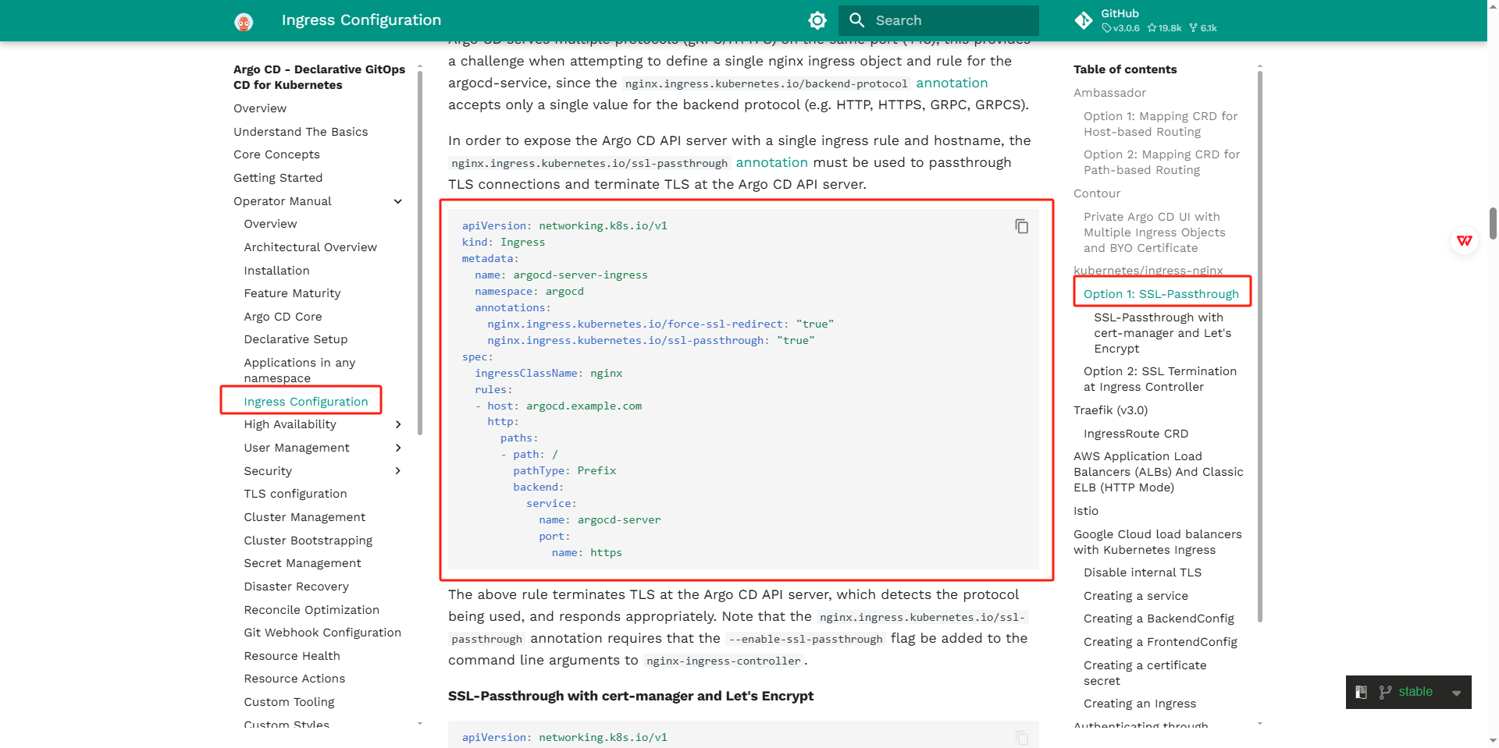Collapse the Operator Manual section chevron

pyautogui.click(x=398, y=201)
